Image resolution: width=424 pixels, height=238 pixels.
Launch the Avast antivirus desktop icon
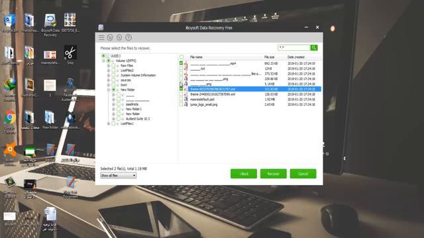tap(10, 154)
